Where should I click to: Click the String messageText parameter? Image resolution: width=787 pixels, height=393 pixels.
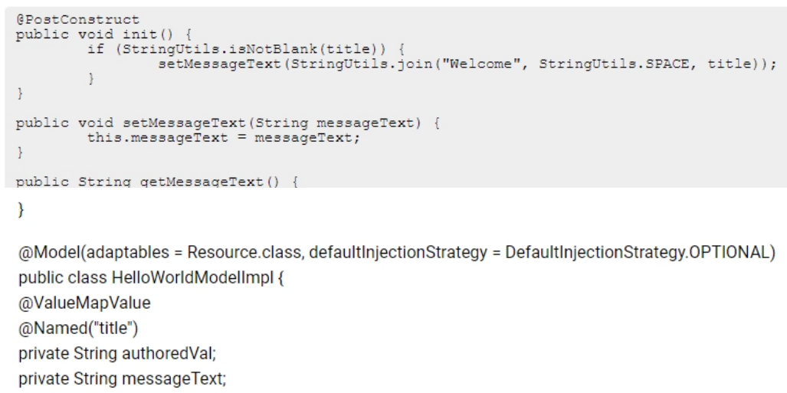(x=331, y=123)
